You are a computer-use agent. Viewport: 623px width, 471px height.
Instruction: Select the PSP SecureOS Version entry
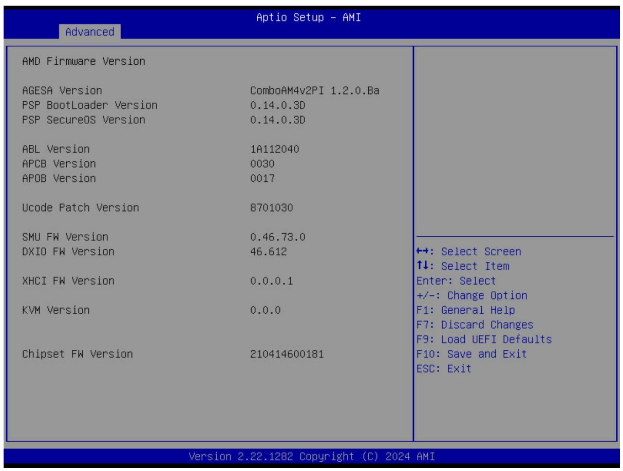point(84,120)
